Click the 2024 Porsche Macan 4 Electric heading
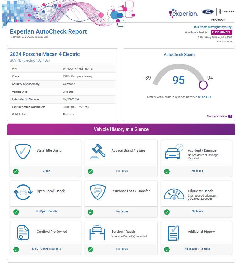This screenshot has width=242, height=263. pyautogui.click(x=45, y=54)
